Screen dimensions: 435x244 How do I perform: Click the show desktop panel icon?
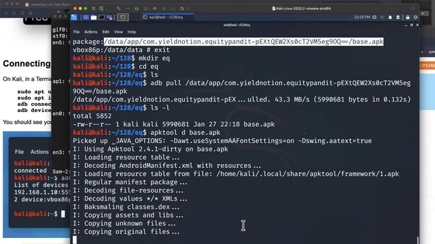(86, 17)
